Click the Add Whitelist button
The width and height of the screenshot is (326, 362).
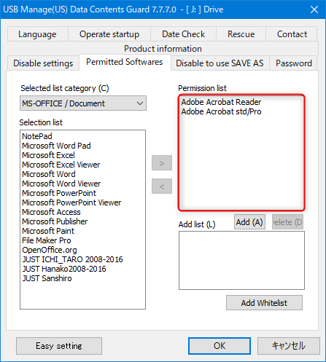click(x=264, y=303)
